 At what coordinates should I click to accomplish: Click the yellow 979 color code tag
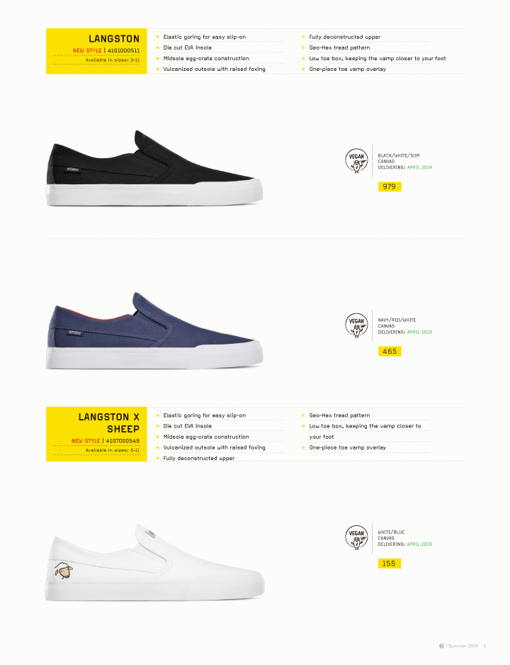(390, 186)
